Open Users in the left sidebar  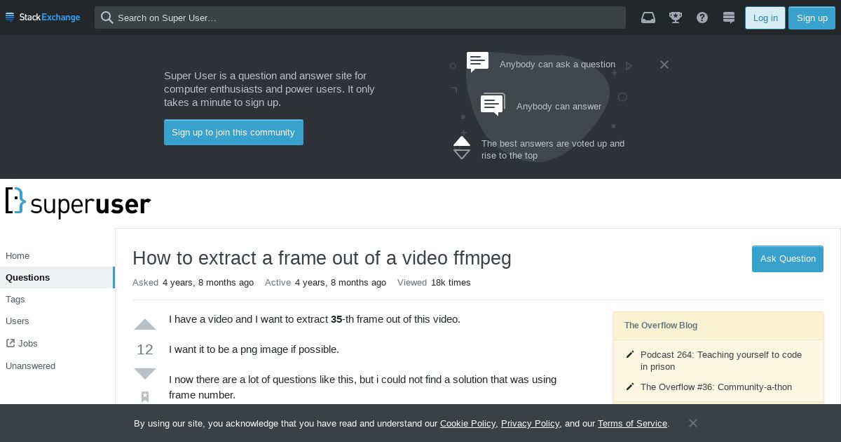18,321
